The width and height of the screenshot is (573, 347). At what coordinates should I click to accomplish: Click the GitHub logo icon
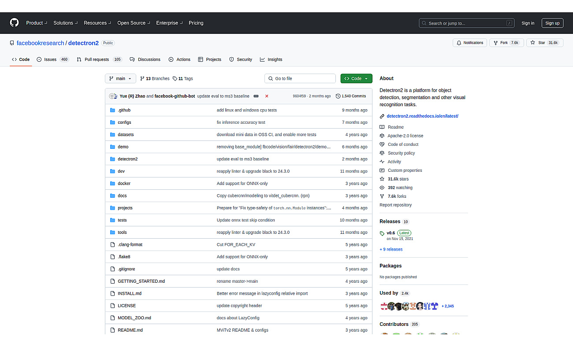[15, 23]
